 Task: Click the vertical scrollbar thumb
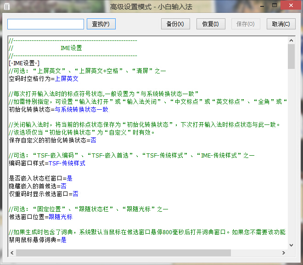(x=291, y=56)
